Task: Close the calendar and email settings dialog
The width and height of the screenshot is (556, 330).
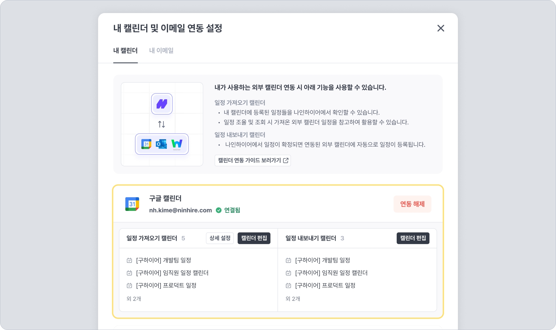Action: click(x=441, y=28)
